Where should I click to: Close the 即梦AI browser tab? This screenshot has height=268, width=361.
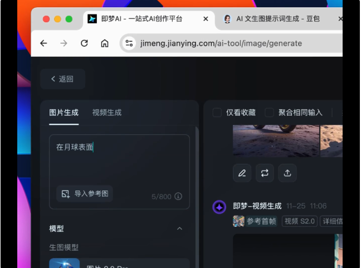[x=206, y=19]
